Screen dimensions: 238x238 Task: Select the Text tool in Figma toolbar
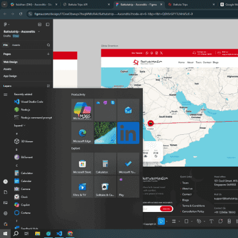click(211, 221)
